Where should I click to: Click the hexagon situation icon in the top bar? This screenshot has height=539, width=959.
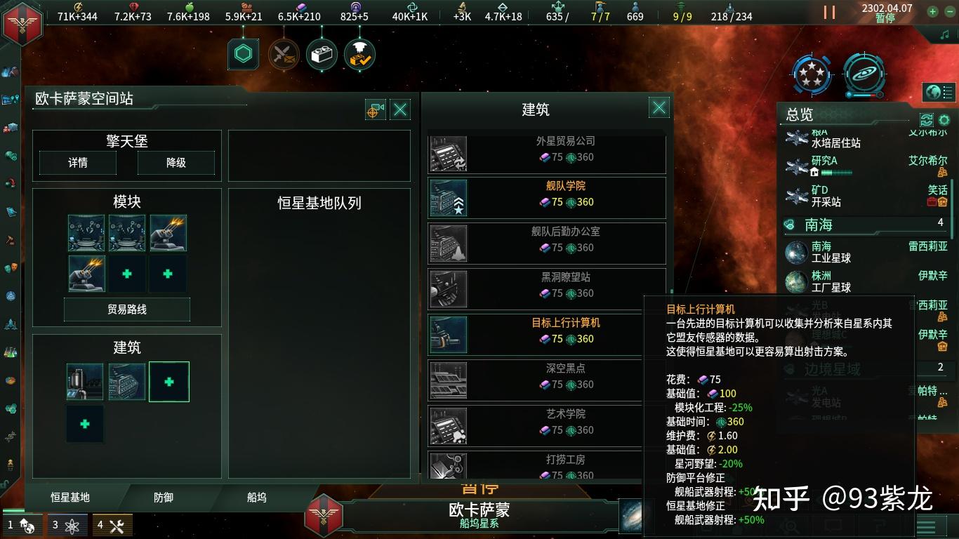pos(243,55)
